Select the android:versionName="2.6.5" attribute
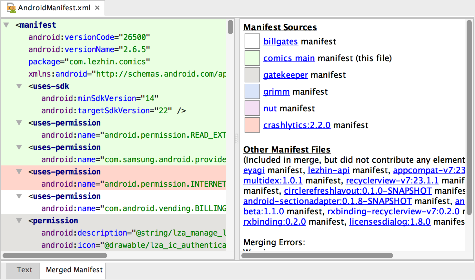The width and height of the screenshot is (475, 280). coord(89,49)
